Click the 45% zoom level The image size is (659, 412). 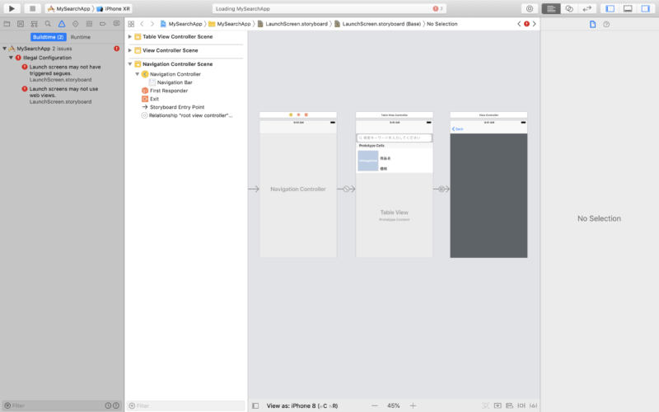click(x=394, y=405)
